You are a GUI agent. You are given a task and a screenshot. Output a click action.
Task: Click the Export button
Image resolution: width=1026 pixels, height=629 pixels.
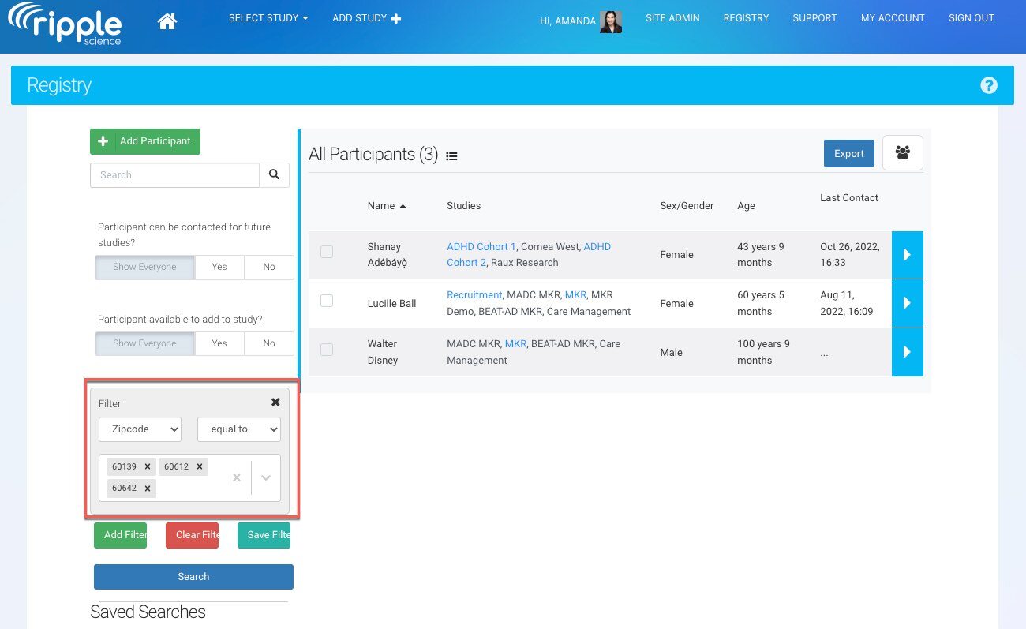point(848,154)
